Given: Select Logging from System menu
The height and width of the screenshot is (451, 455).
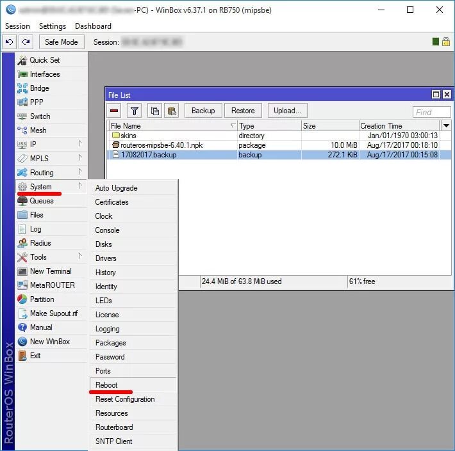Looking at the screenshot, I should [133, 329].
